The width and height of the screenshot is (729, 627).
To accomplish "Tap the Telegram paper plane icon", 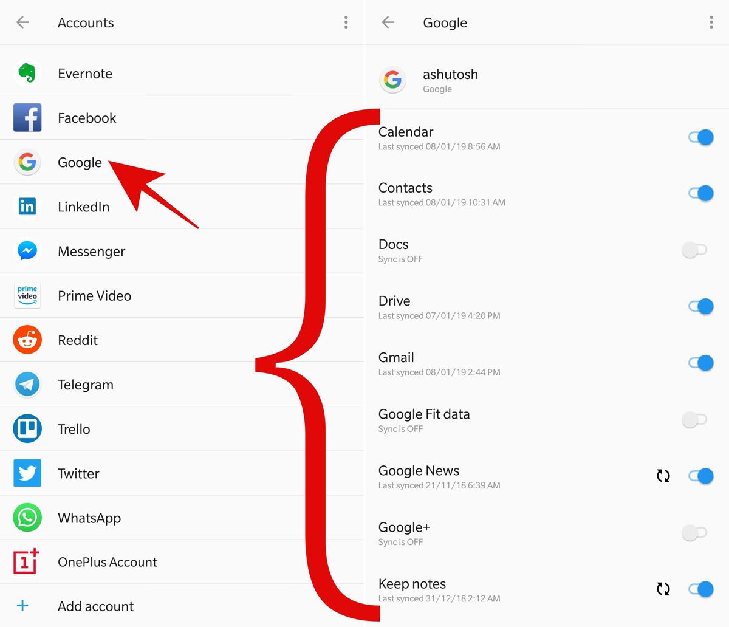I will click(x=27, y=384).
